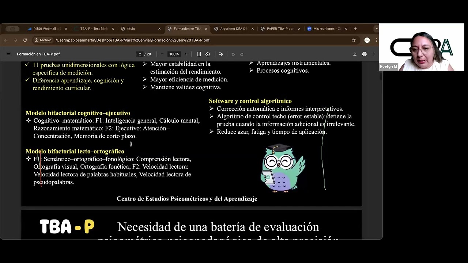Click heading 'Modelo bifactorial lecto–ortográfico'
This screenshot has height=263, width=468.
click(x=75, y=151)
